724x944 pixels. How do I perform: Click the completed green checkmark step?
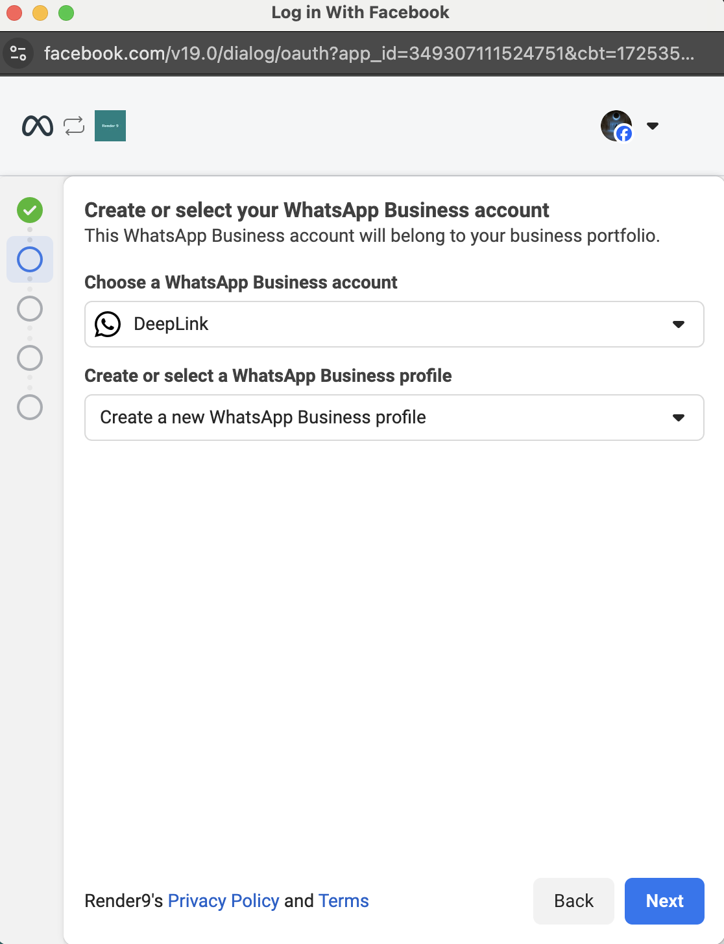coord(30,210)
